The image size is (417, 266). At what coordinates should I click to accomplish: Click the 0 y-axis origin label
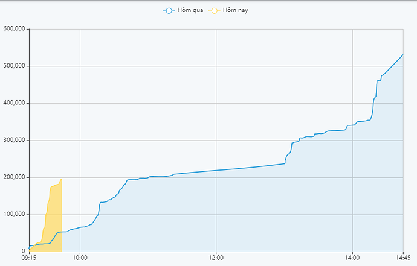(23, 251)
